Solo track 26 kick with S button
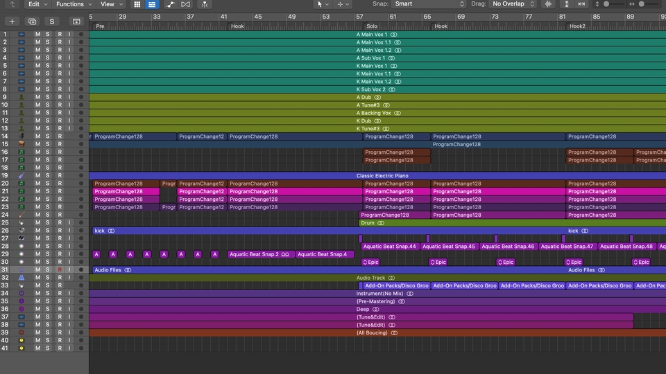The height and width of the screenshot is (374, 666). tap(48, 231)
